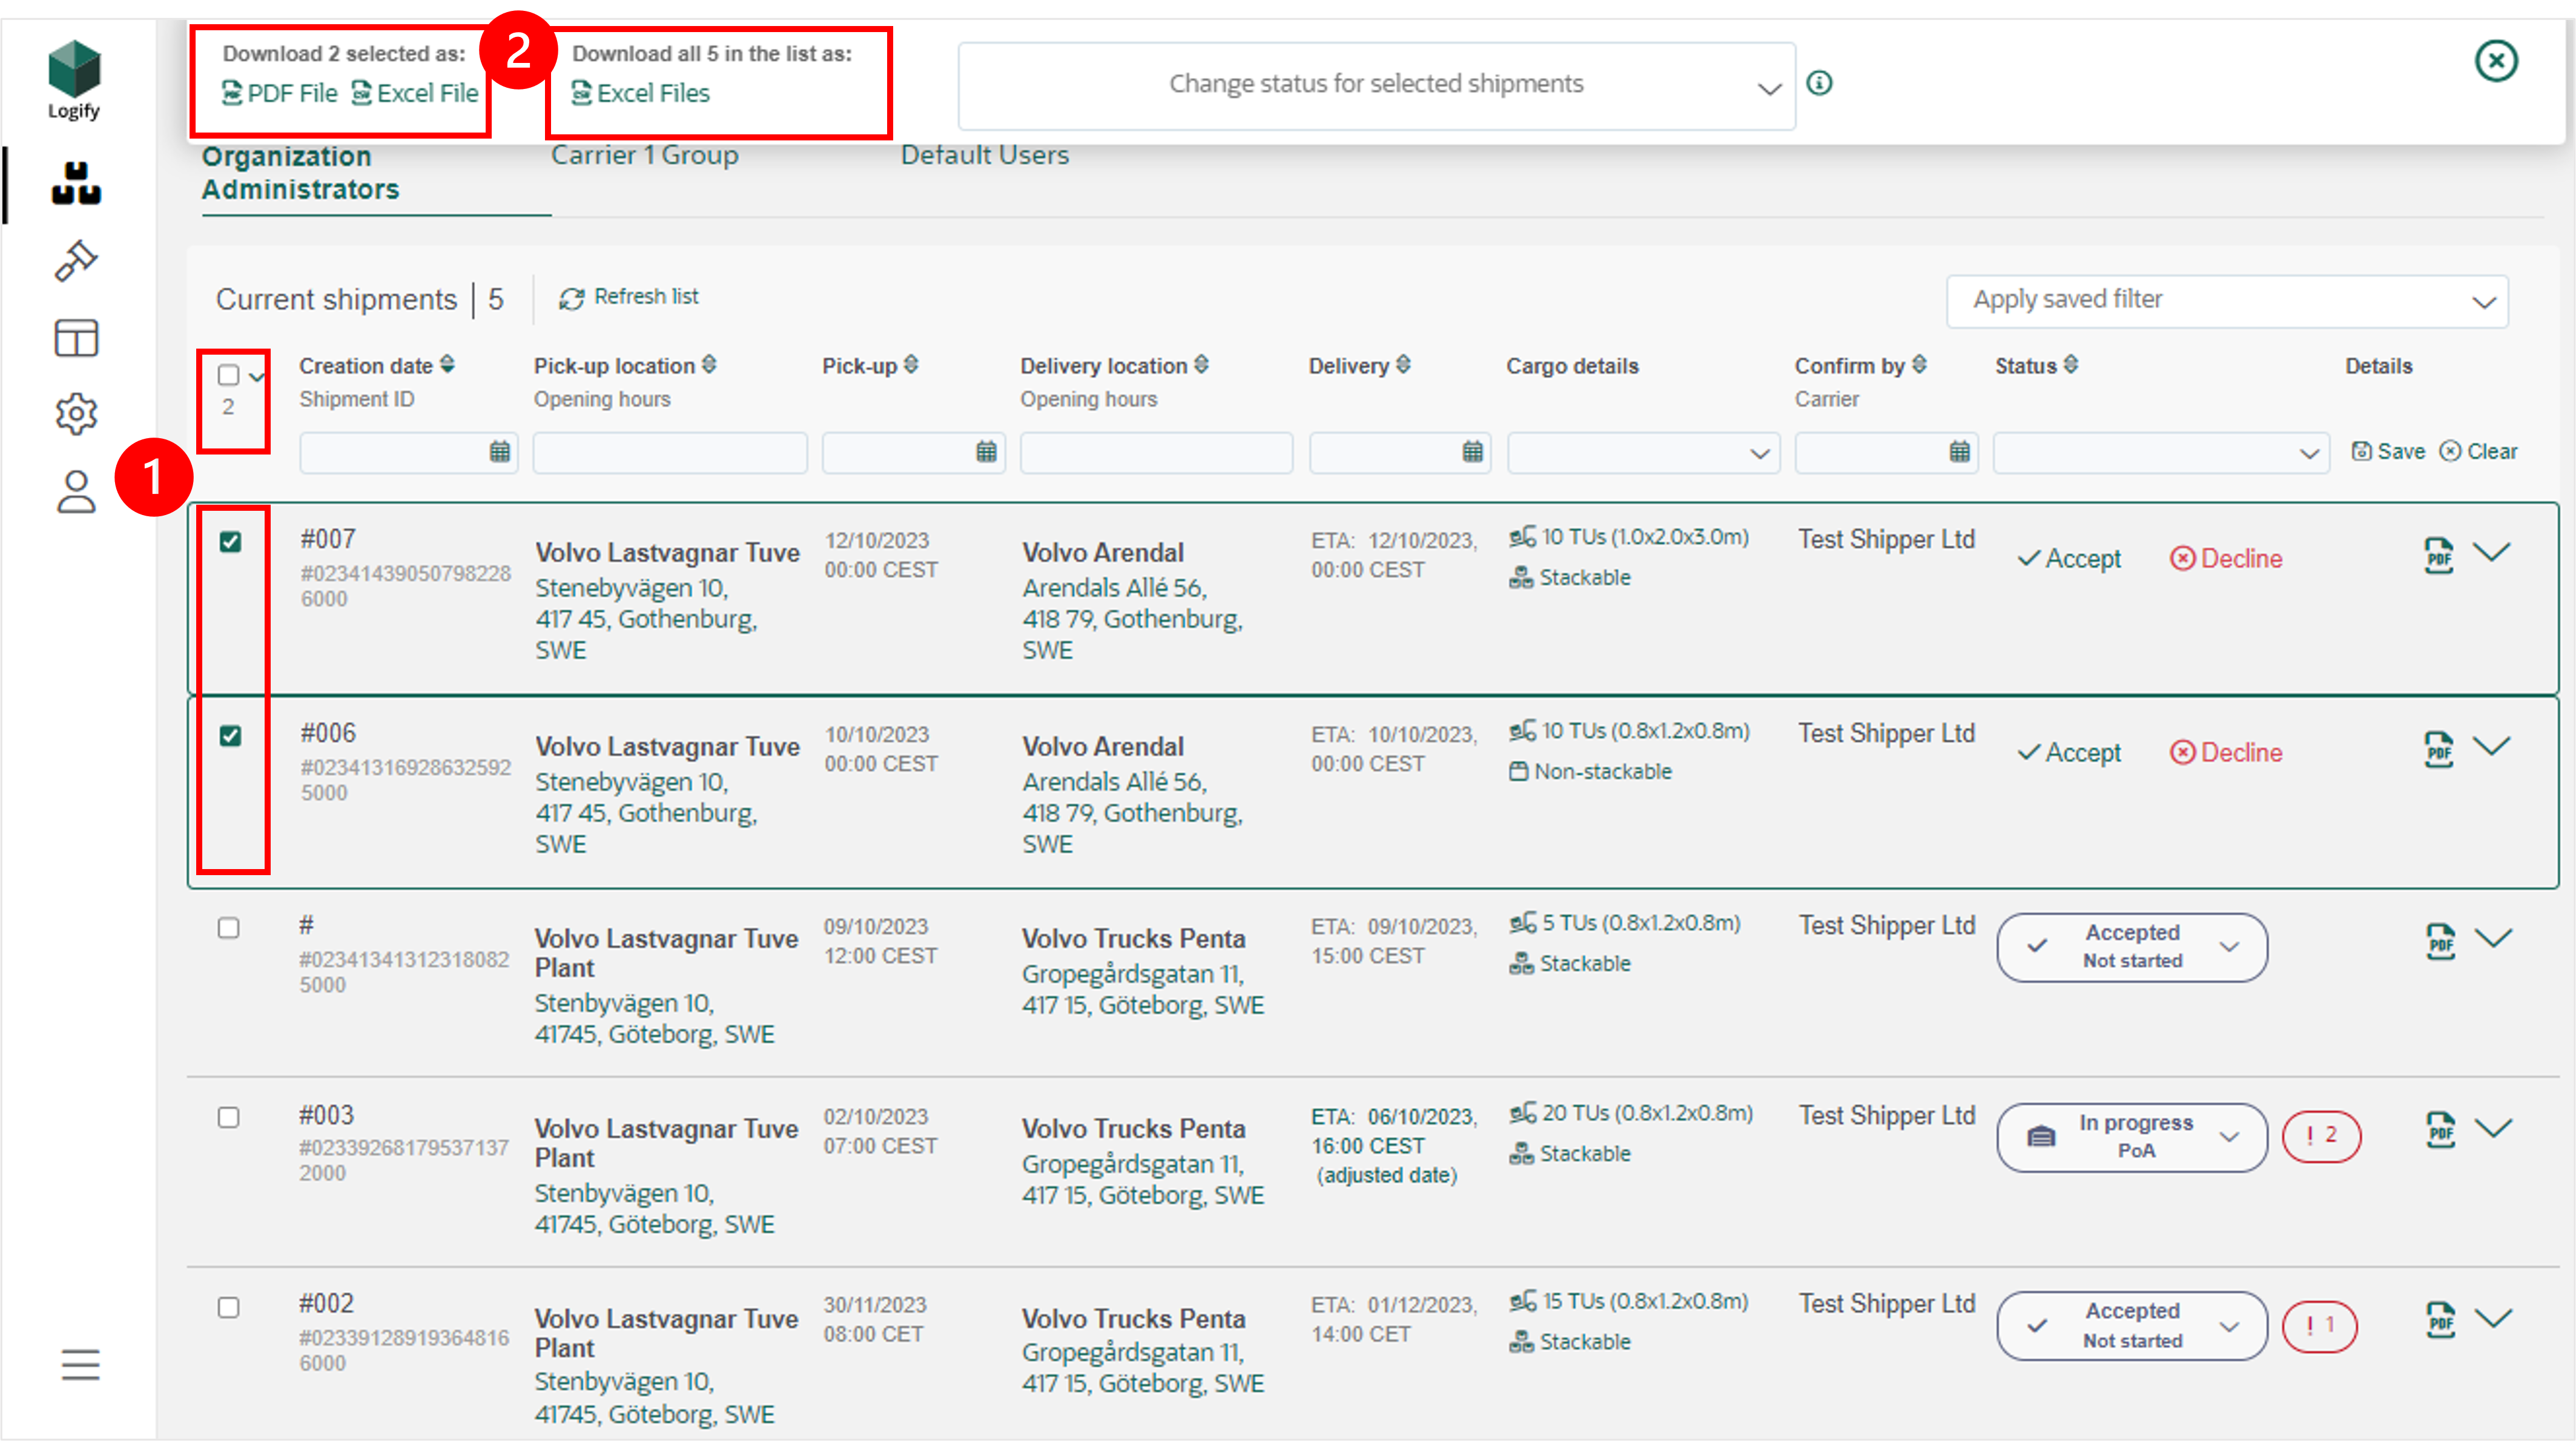Open calendar picker in Confirm by filter

pyautogui.click(x=1960, y=451)
